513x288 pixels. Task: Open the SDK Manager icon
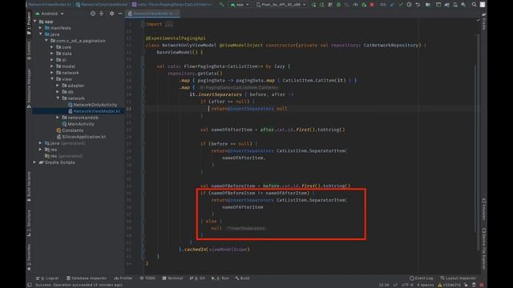[463, 5]
